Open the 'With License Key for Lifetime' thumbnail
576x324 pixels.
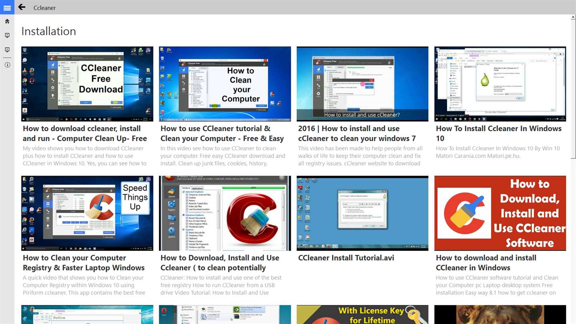click(x=362, y=314)
